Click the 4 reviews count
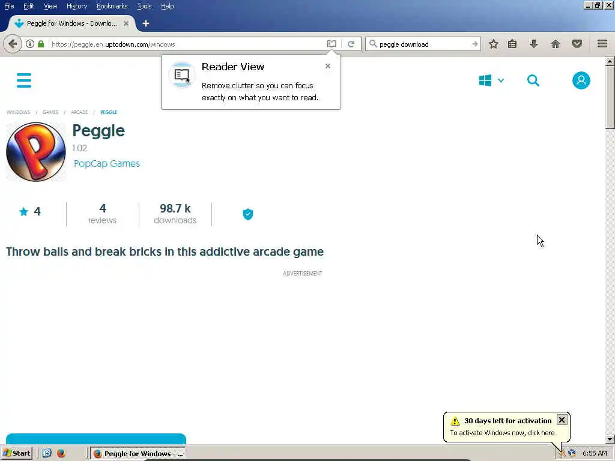615x461 pixels. tap(102, 214)
